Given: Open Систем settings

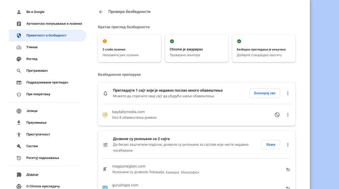Looking at the screenshot, I should pos(48,146).
